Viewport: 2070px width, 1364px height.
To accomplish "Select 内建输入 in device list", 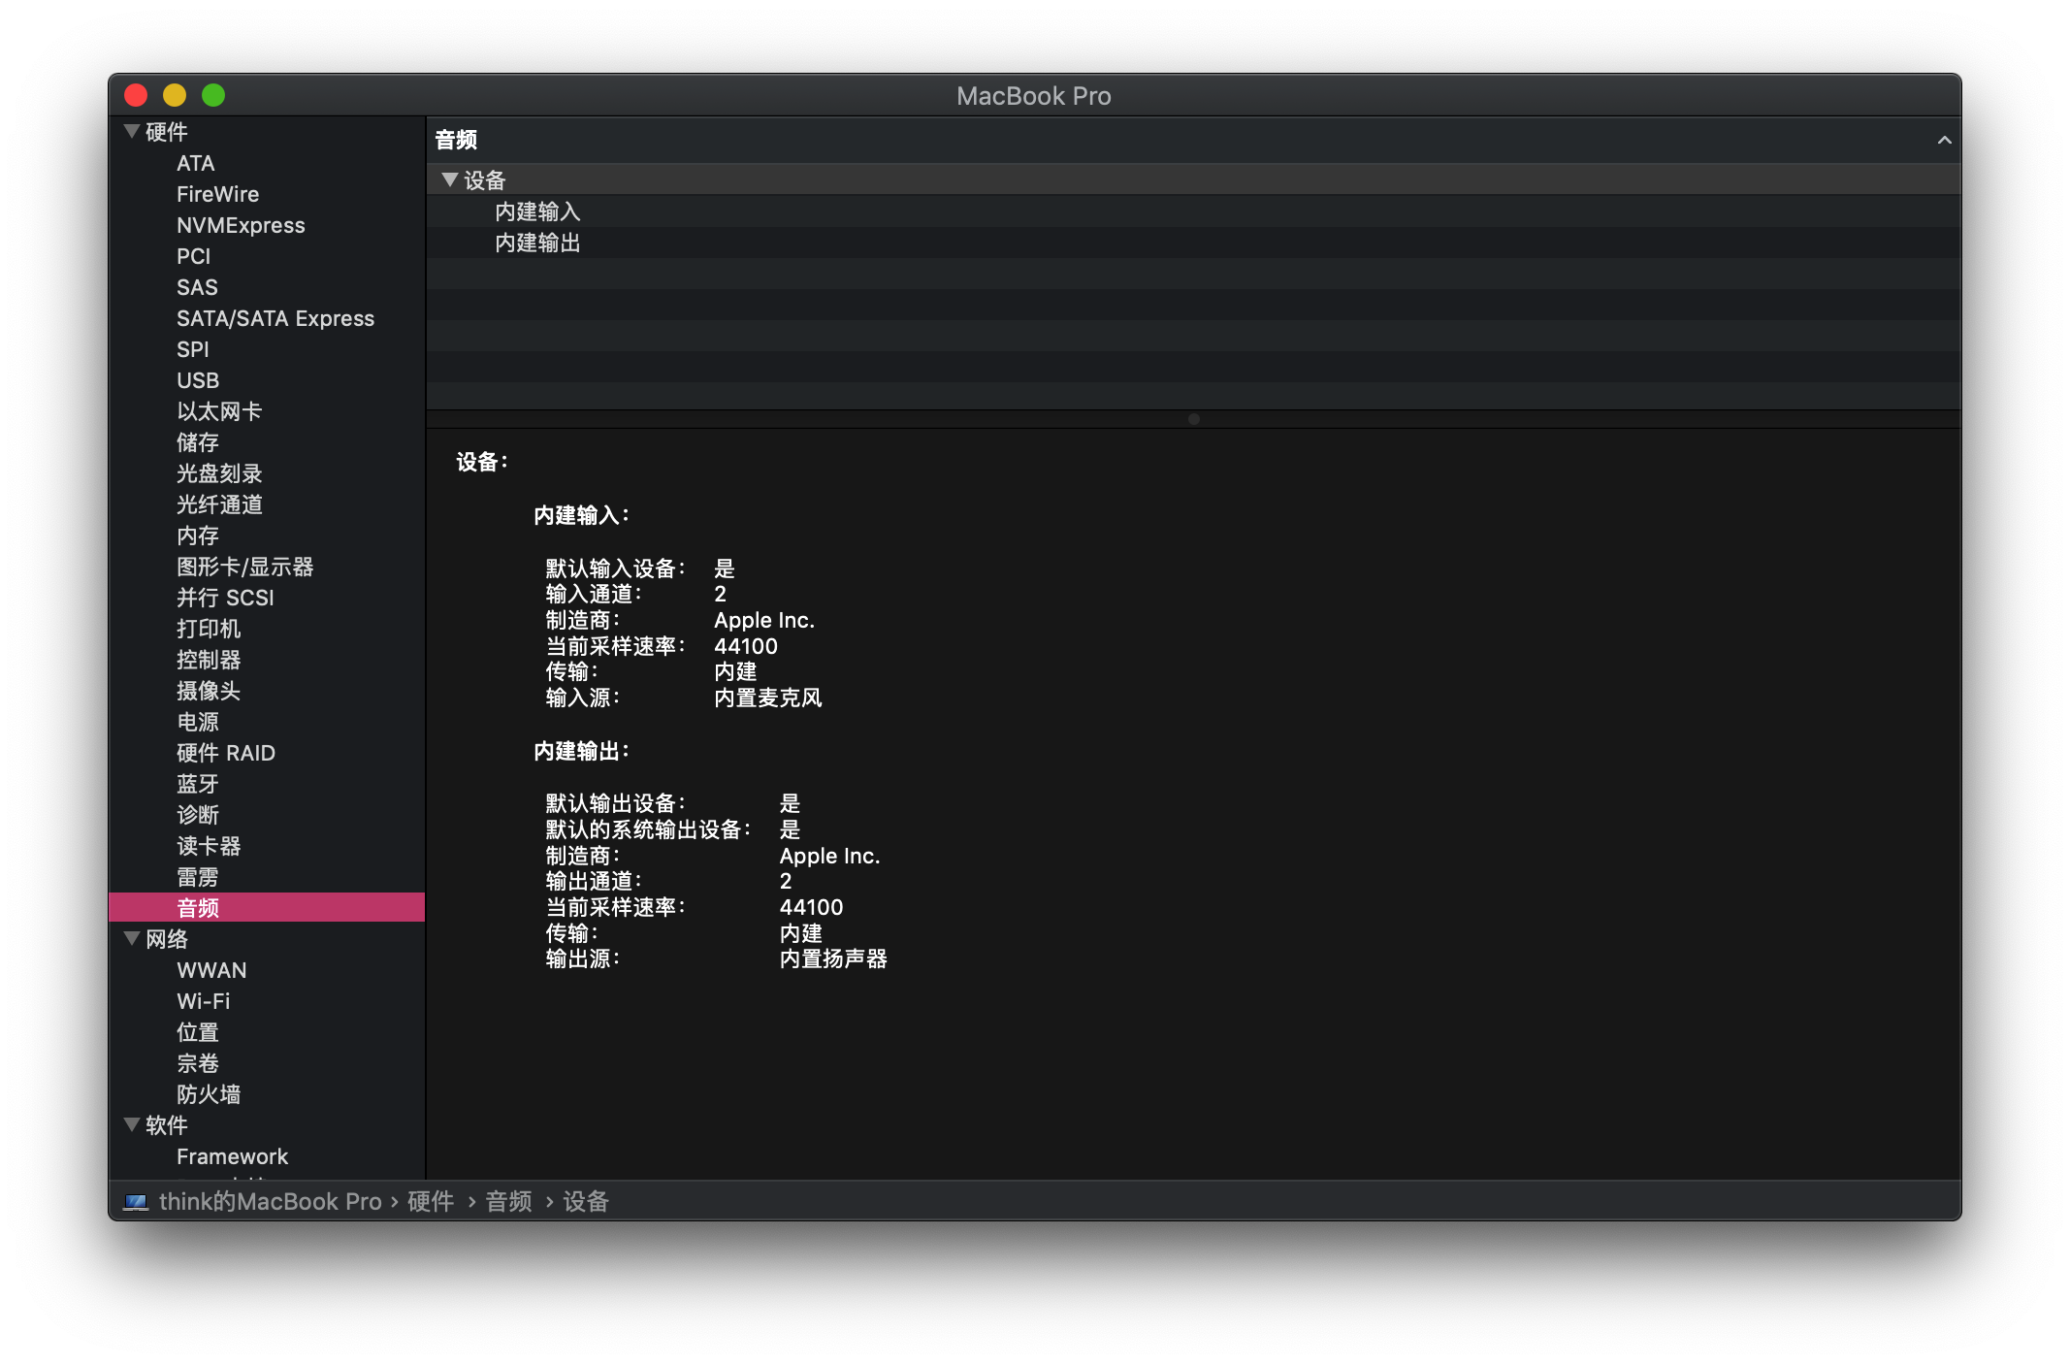I will [537, 211].
